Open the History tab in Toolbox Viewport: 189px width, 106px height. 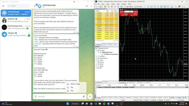pos(111,97)
